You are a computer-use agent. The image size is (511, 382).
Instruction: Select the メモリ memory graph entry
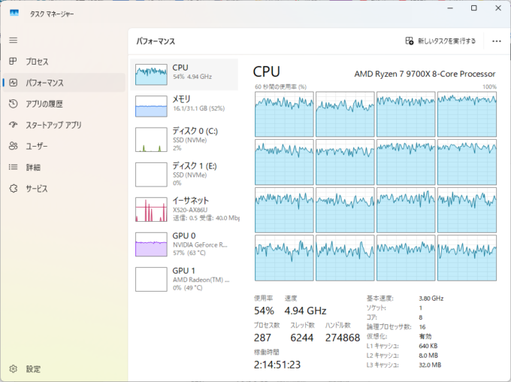(x=184, y=105)
